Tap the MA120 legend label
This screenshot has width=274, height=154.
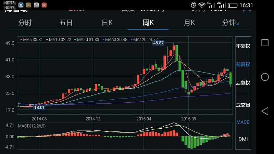tap(144, 40)
